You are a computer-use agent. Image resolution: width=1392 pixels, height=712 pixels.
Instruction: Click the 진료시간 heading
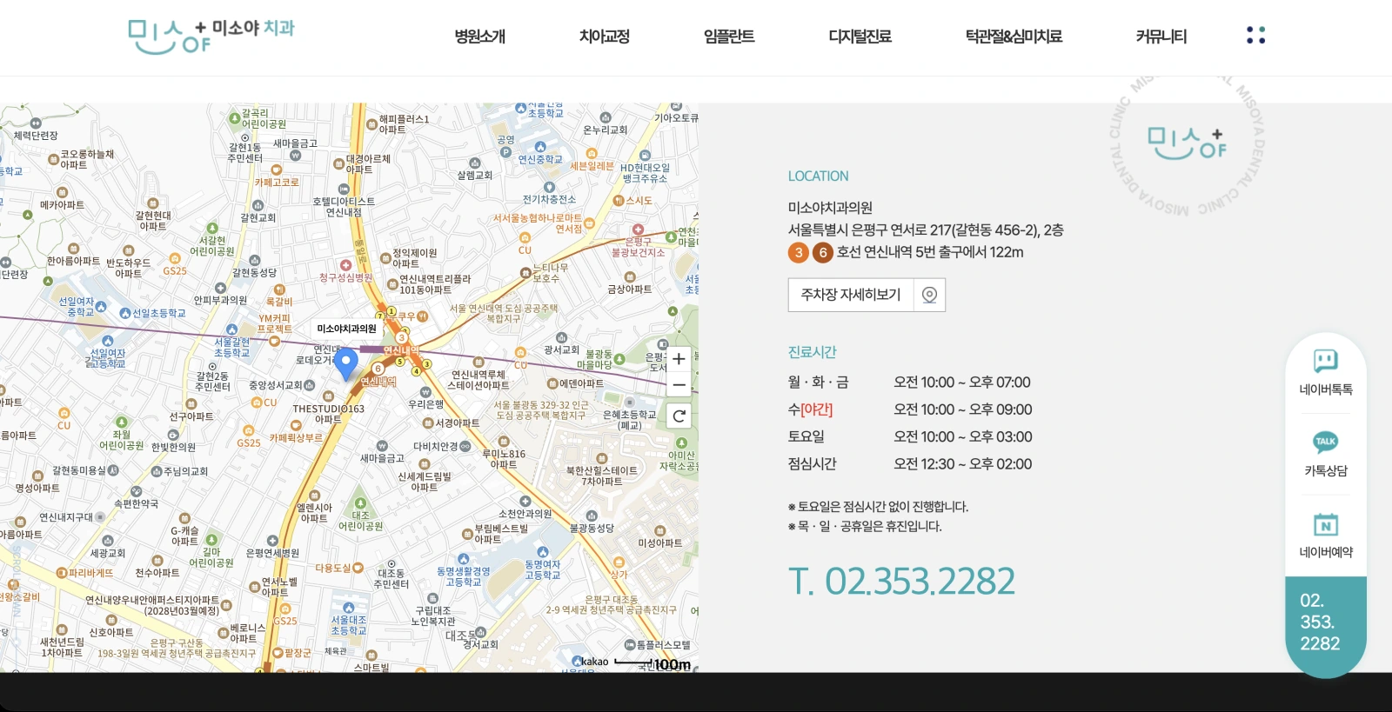pyautogui.click(x=813, y=352)
